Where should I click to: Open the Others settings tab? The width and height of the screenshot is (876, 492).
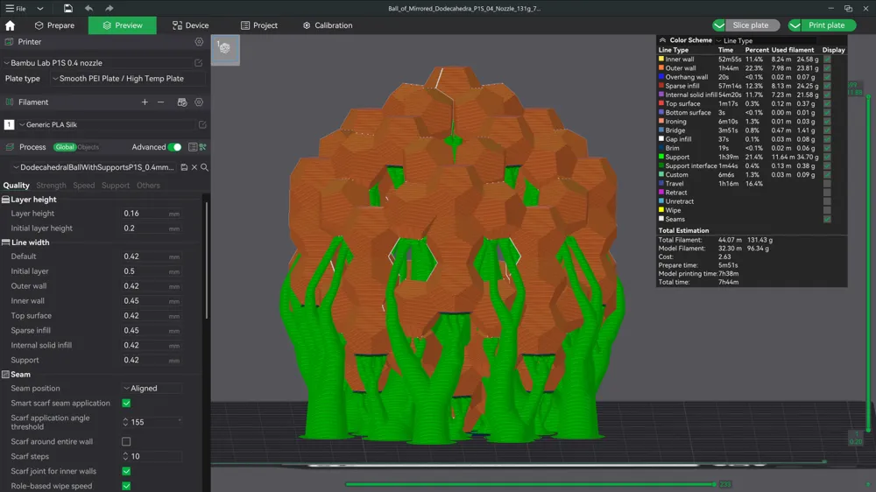click(148, 186)
